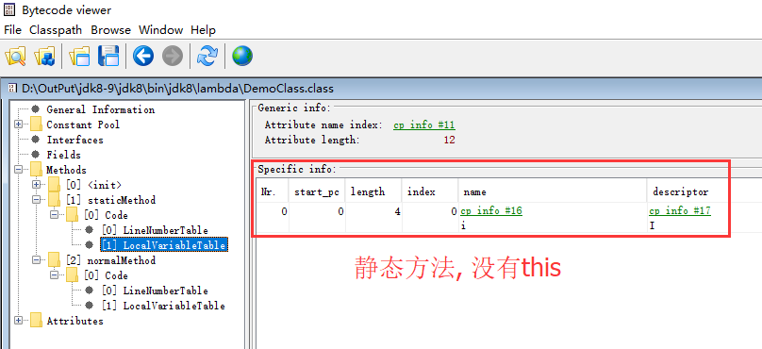Collapse the Methods tree node

pos(19,170)
